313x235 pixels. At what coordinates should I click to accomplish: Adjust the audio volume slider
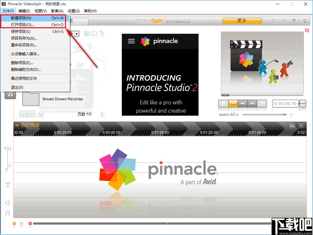point(265,114)
